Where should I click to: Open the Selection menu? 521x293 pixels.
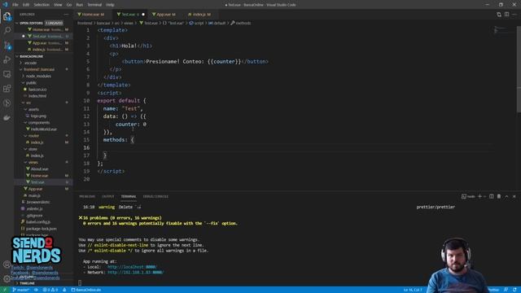click(42, 5)
